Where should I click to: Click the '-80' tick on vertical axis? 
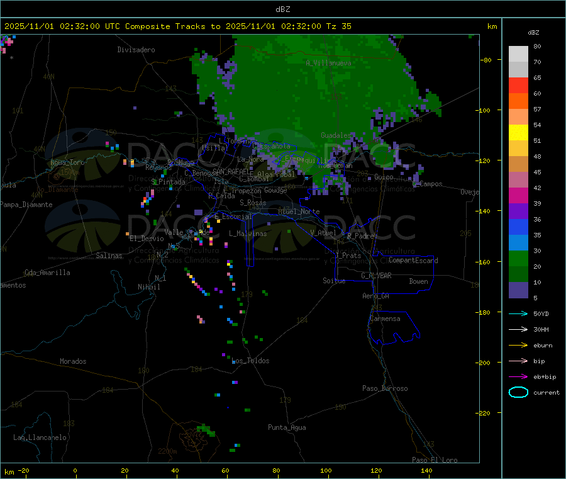[x=486, y=60]
